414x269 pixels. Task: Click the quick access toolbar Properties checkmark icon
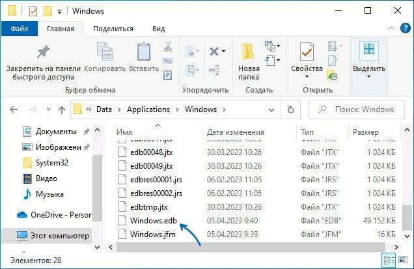pyautogui.click(x=33, y=11)
